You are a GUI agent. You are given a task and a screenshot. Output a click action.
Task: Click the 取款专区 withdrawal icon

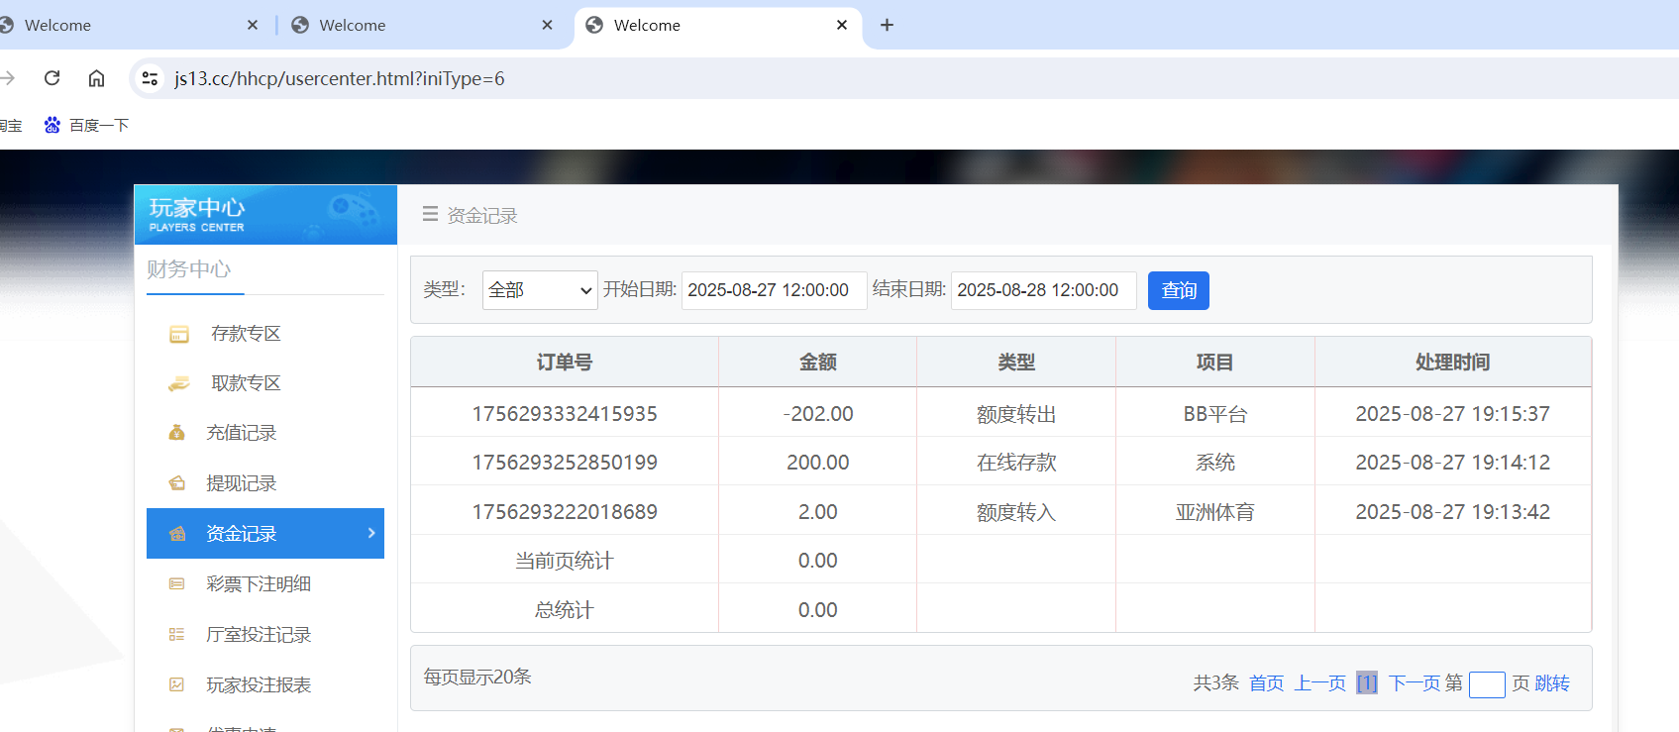[x=178, y=383]
